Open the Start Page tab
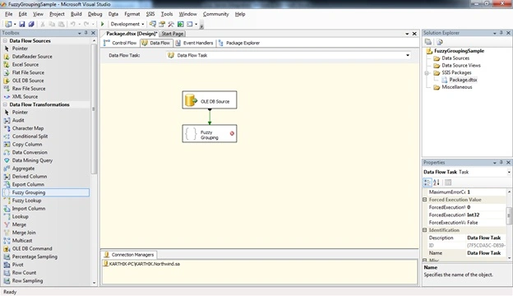The image size is (513, 296). coord(173,34)
